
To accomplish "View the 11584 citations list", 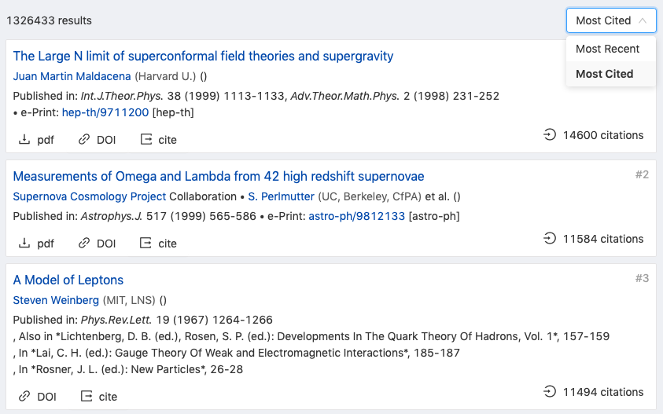I will 594,239.
